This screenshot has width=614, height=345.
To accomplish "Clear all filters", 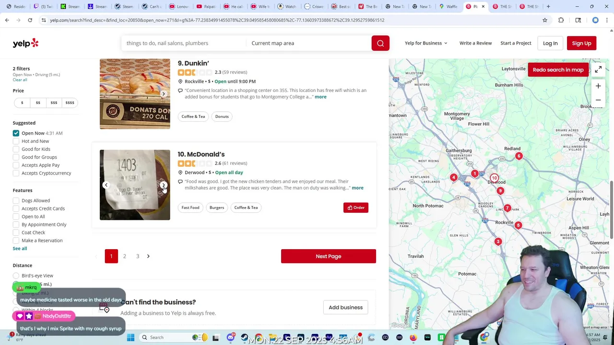I will (x=20, y=80).
